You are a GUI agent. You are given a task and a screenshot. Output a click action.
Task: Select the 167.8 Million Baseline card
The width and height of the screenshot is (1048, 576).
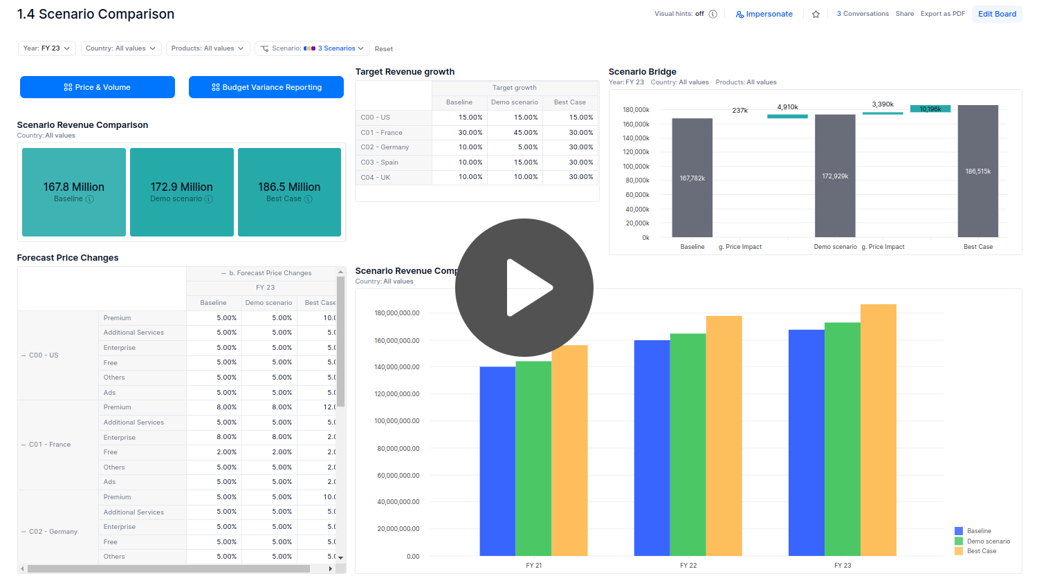(74, 192)
